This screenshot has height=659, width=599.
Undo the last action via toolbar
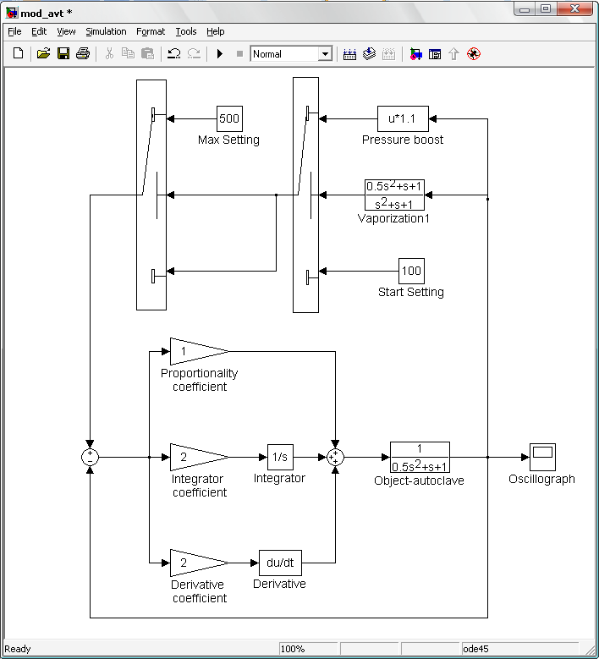(174, 53)
